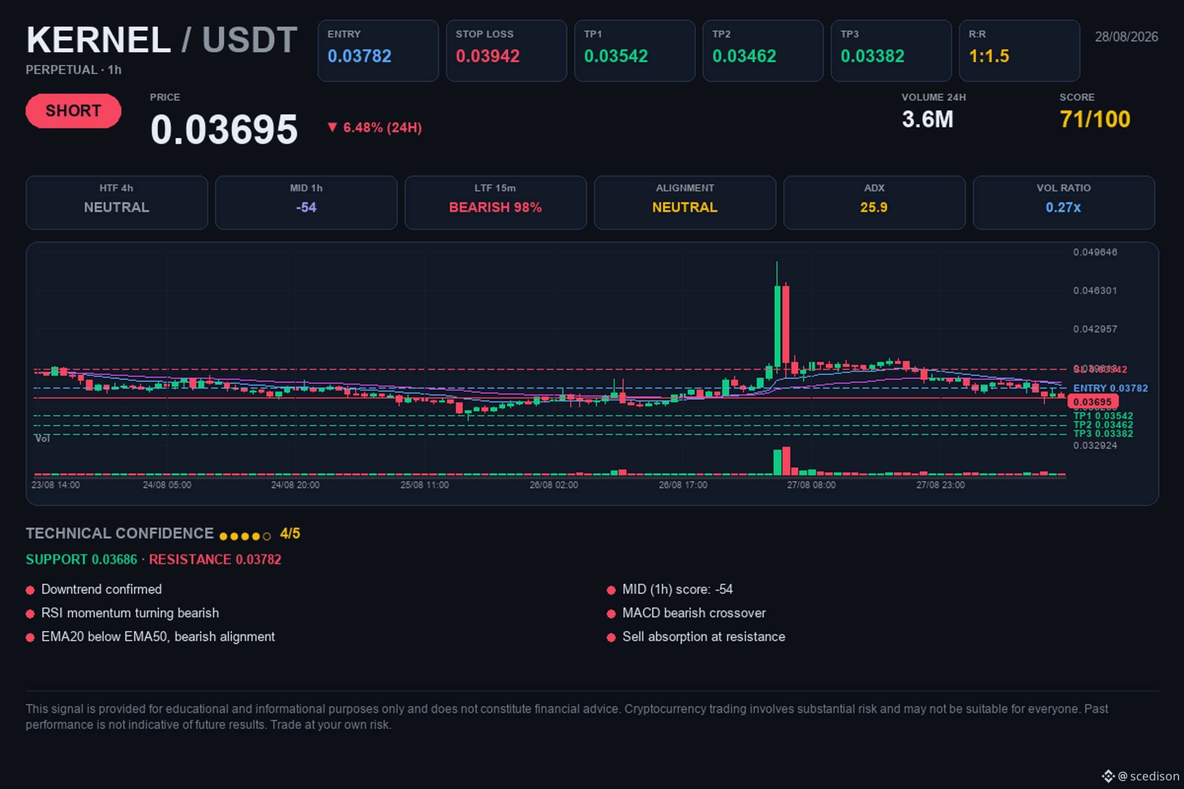1184x789 pixels.
Task: Click the 0.032924 axis price label
Action: (1095, 445)
